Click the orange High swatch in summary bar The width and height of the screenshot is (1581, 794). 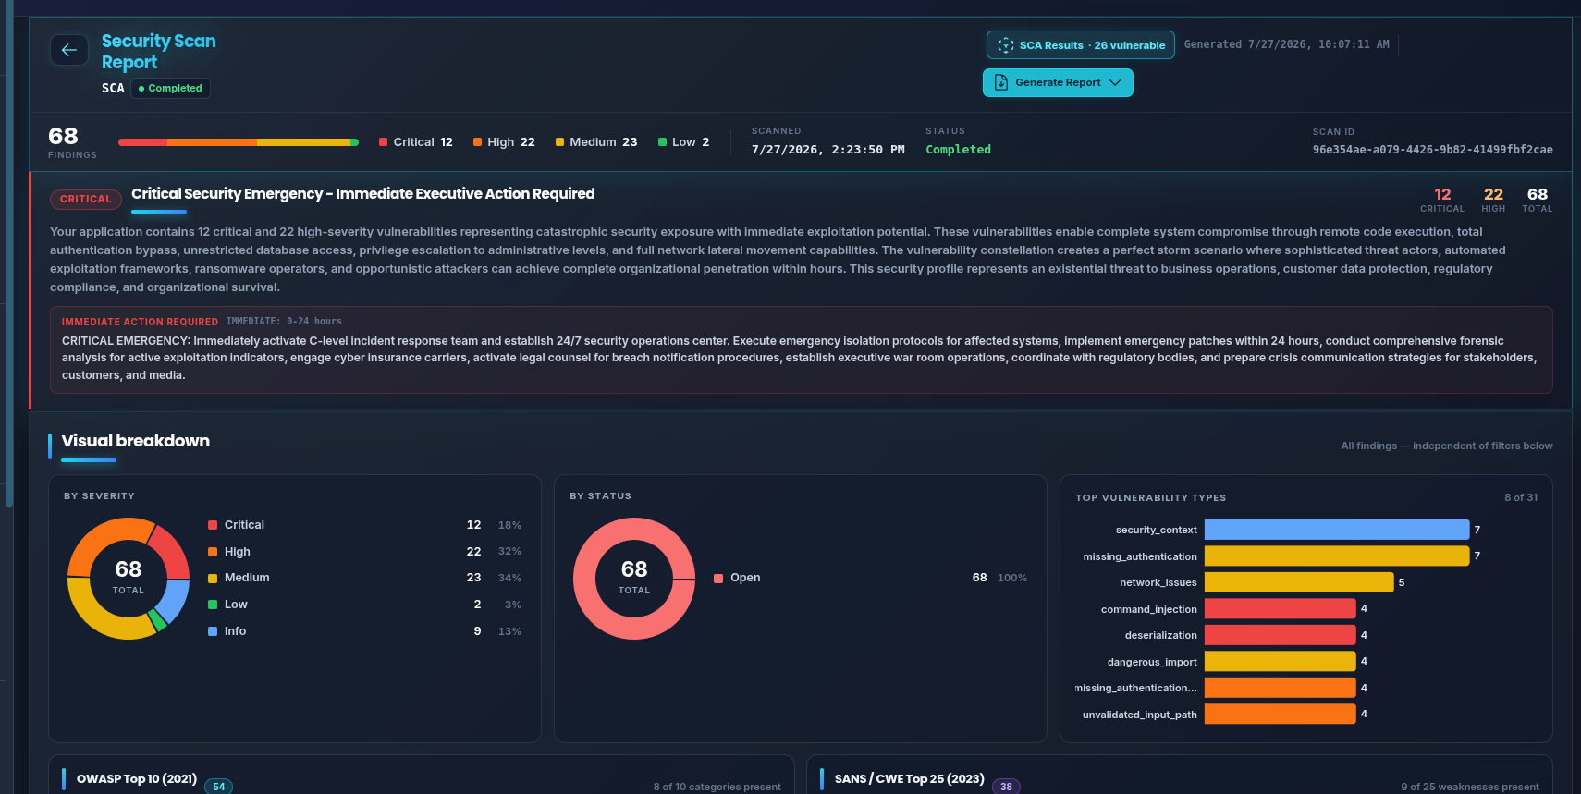click(x=477, y=142)
